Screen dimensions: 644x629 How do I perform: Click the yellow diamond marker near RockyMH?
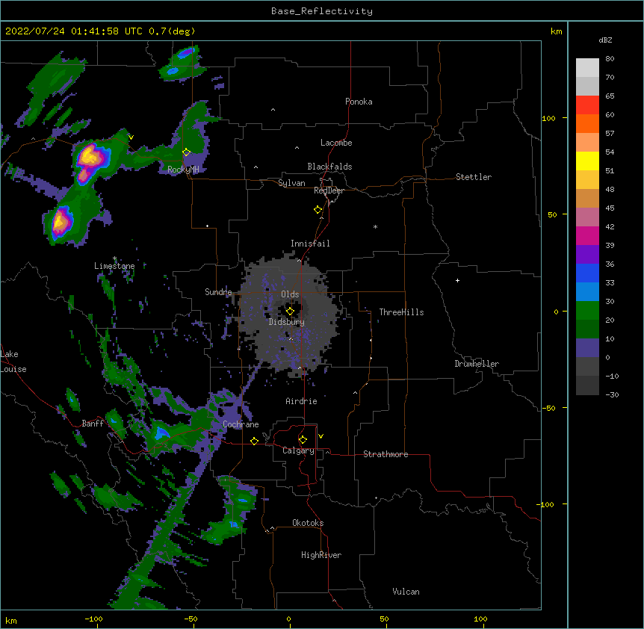tap(187, 152)
